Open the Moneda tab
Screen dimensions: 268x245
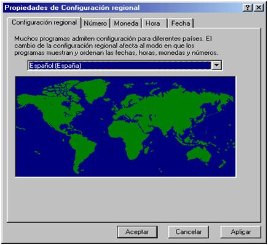click(126, 23)
